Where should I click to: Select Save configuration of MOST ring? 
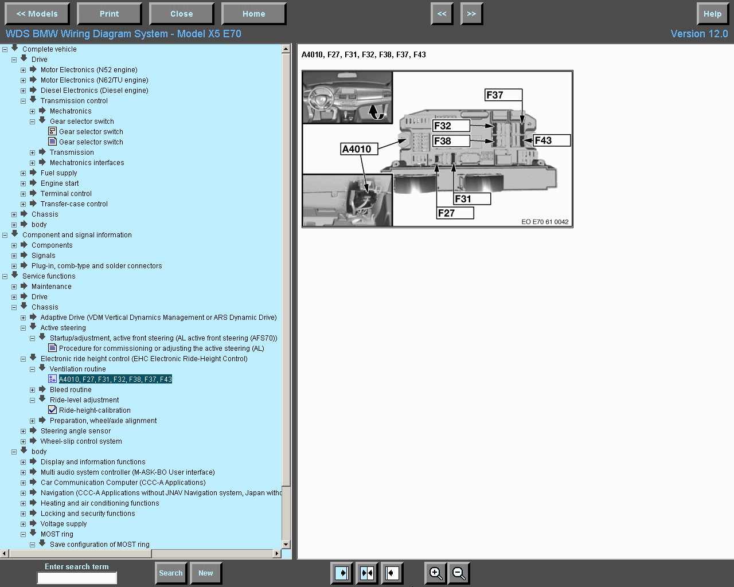[x=99, y=545]
